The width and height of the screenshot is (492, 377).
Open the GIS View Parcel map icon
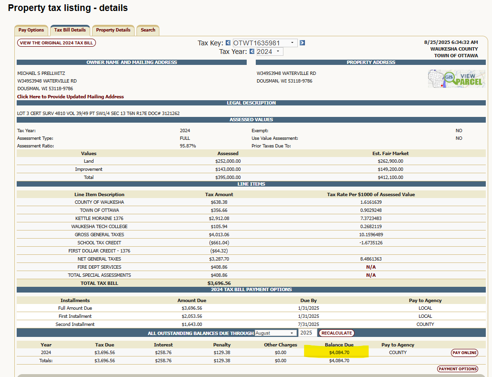point(456,79)
